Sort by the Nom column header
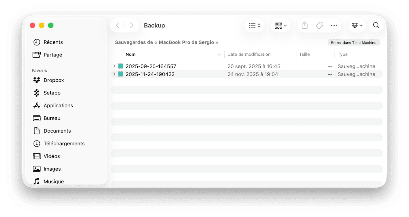The image size is (409, 217). (131, 55)
